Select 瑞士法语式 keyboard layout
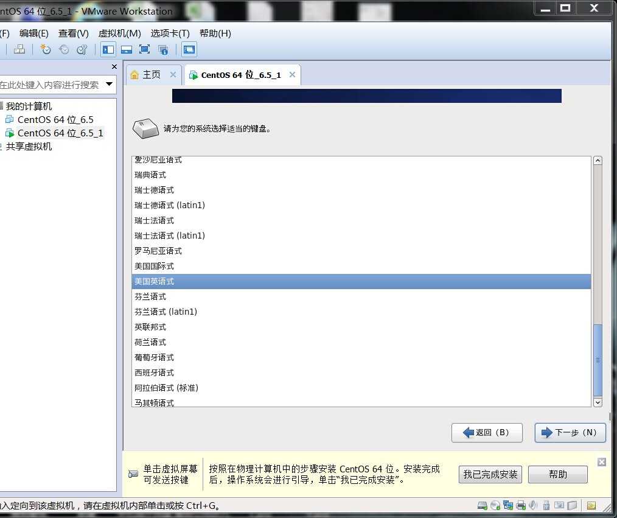This screenshot has height=518, width=617. coord(361,220)
